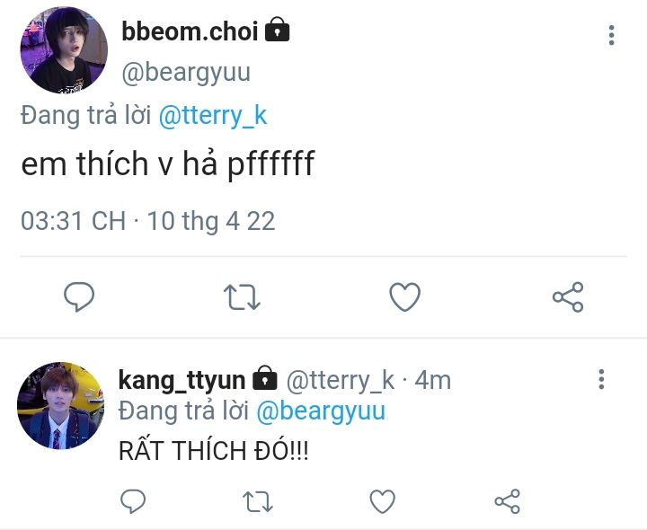
Task: Click the @beargyuu handle under bbeom.choi
Action: [186, 72]
